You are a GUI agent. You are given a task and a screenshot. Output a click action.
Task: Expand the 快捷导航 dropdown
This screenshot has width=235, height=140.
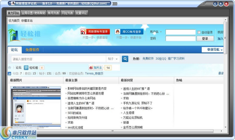(213, 50)
